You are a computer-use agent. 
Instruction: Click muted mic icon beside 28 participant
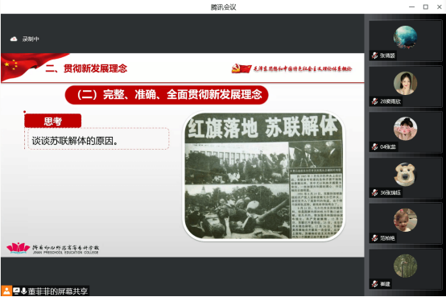(375, 101)
